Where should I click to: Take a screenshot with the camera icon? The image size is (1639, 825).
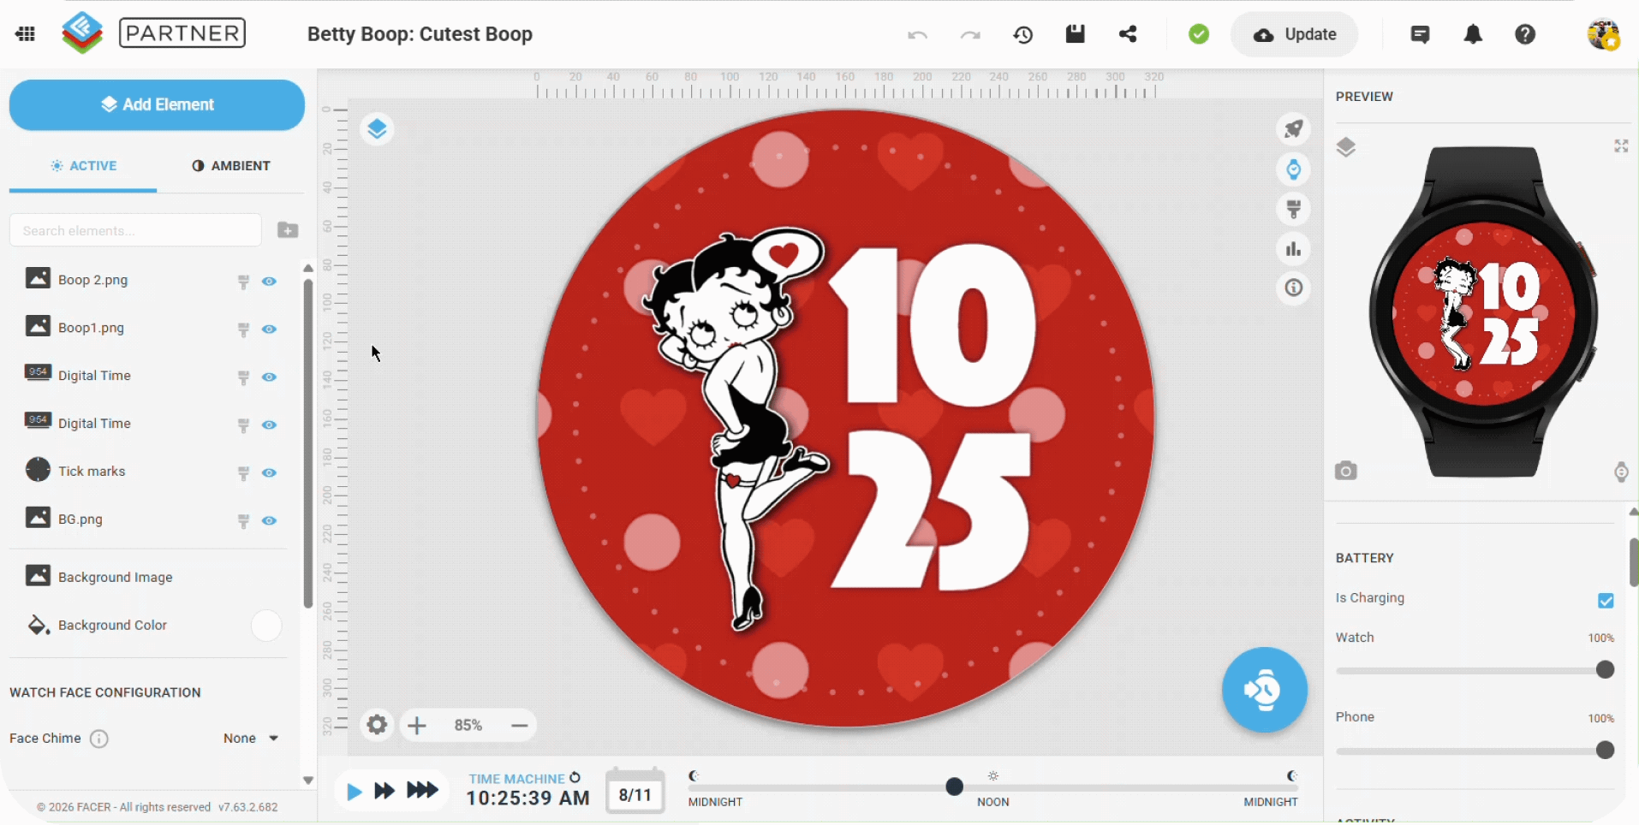[x=1346, y=471]
